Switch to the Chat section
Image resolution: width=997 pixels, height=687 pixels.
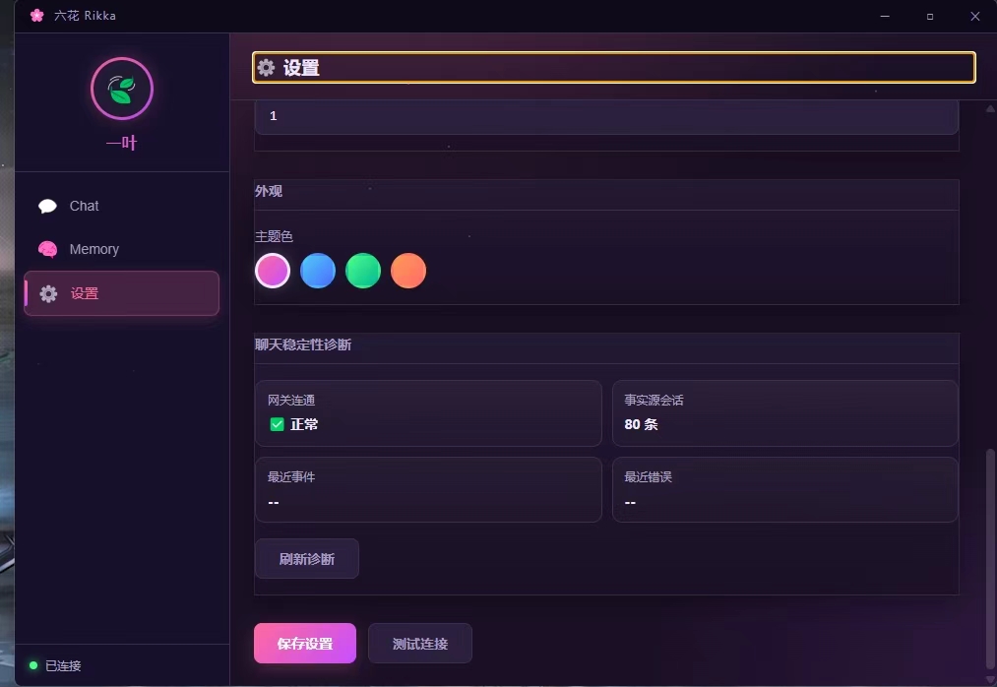(84, 206)
